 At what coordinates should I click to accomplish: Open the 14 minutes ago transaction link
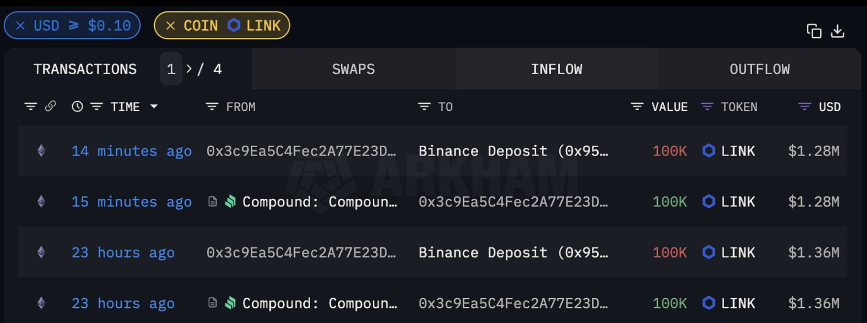pos(131,151)
